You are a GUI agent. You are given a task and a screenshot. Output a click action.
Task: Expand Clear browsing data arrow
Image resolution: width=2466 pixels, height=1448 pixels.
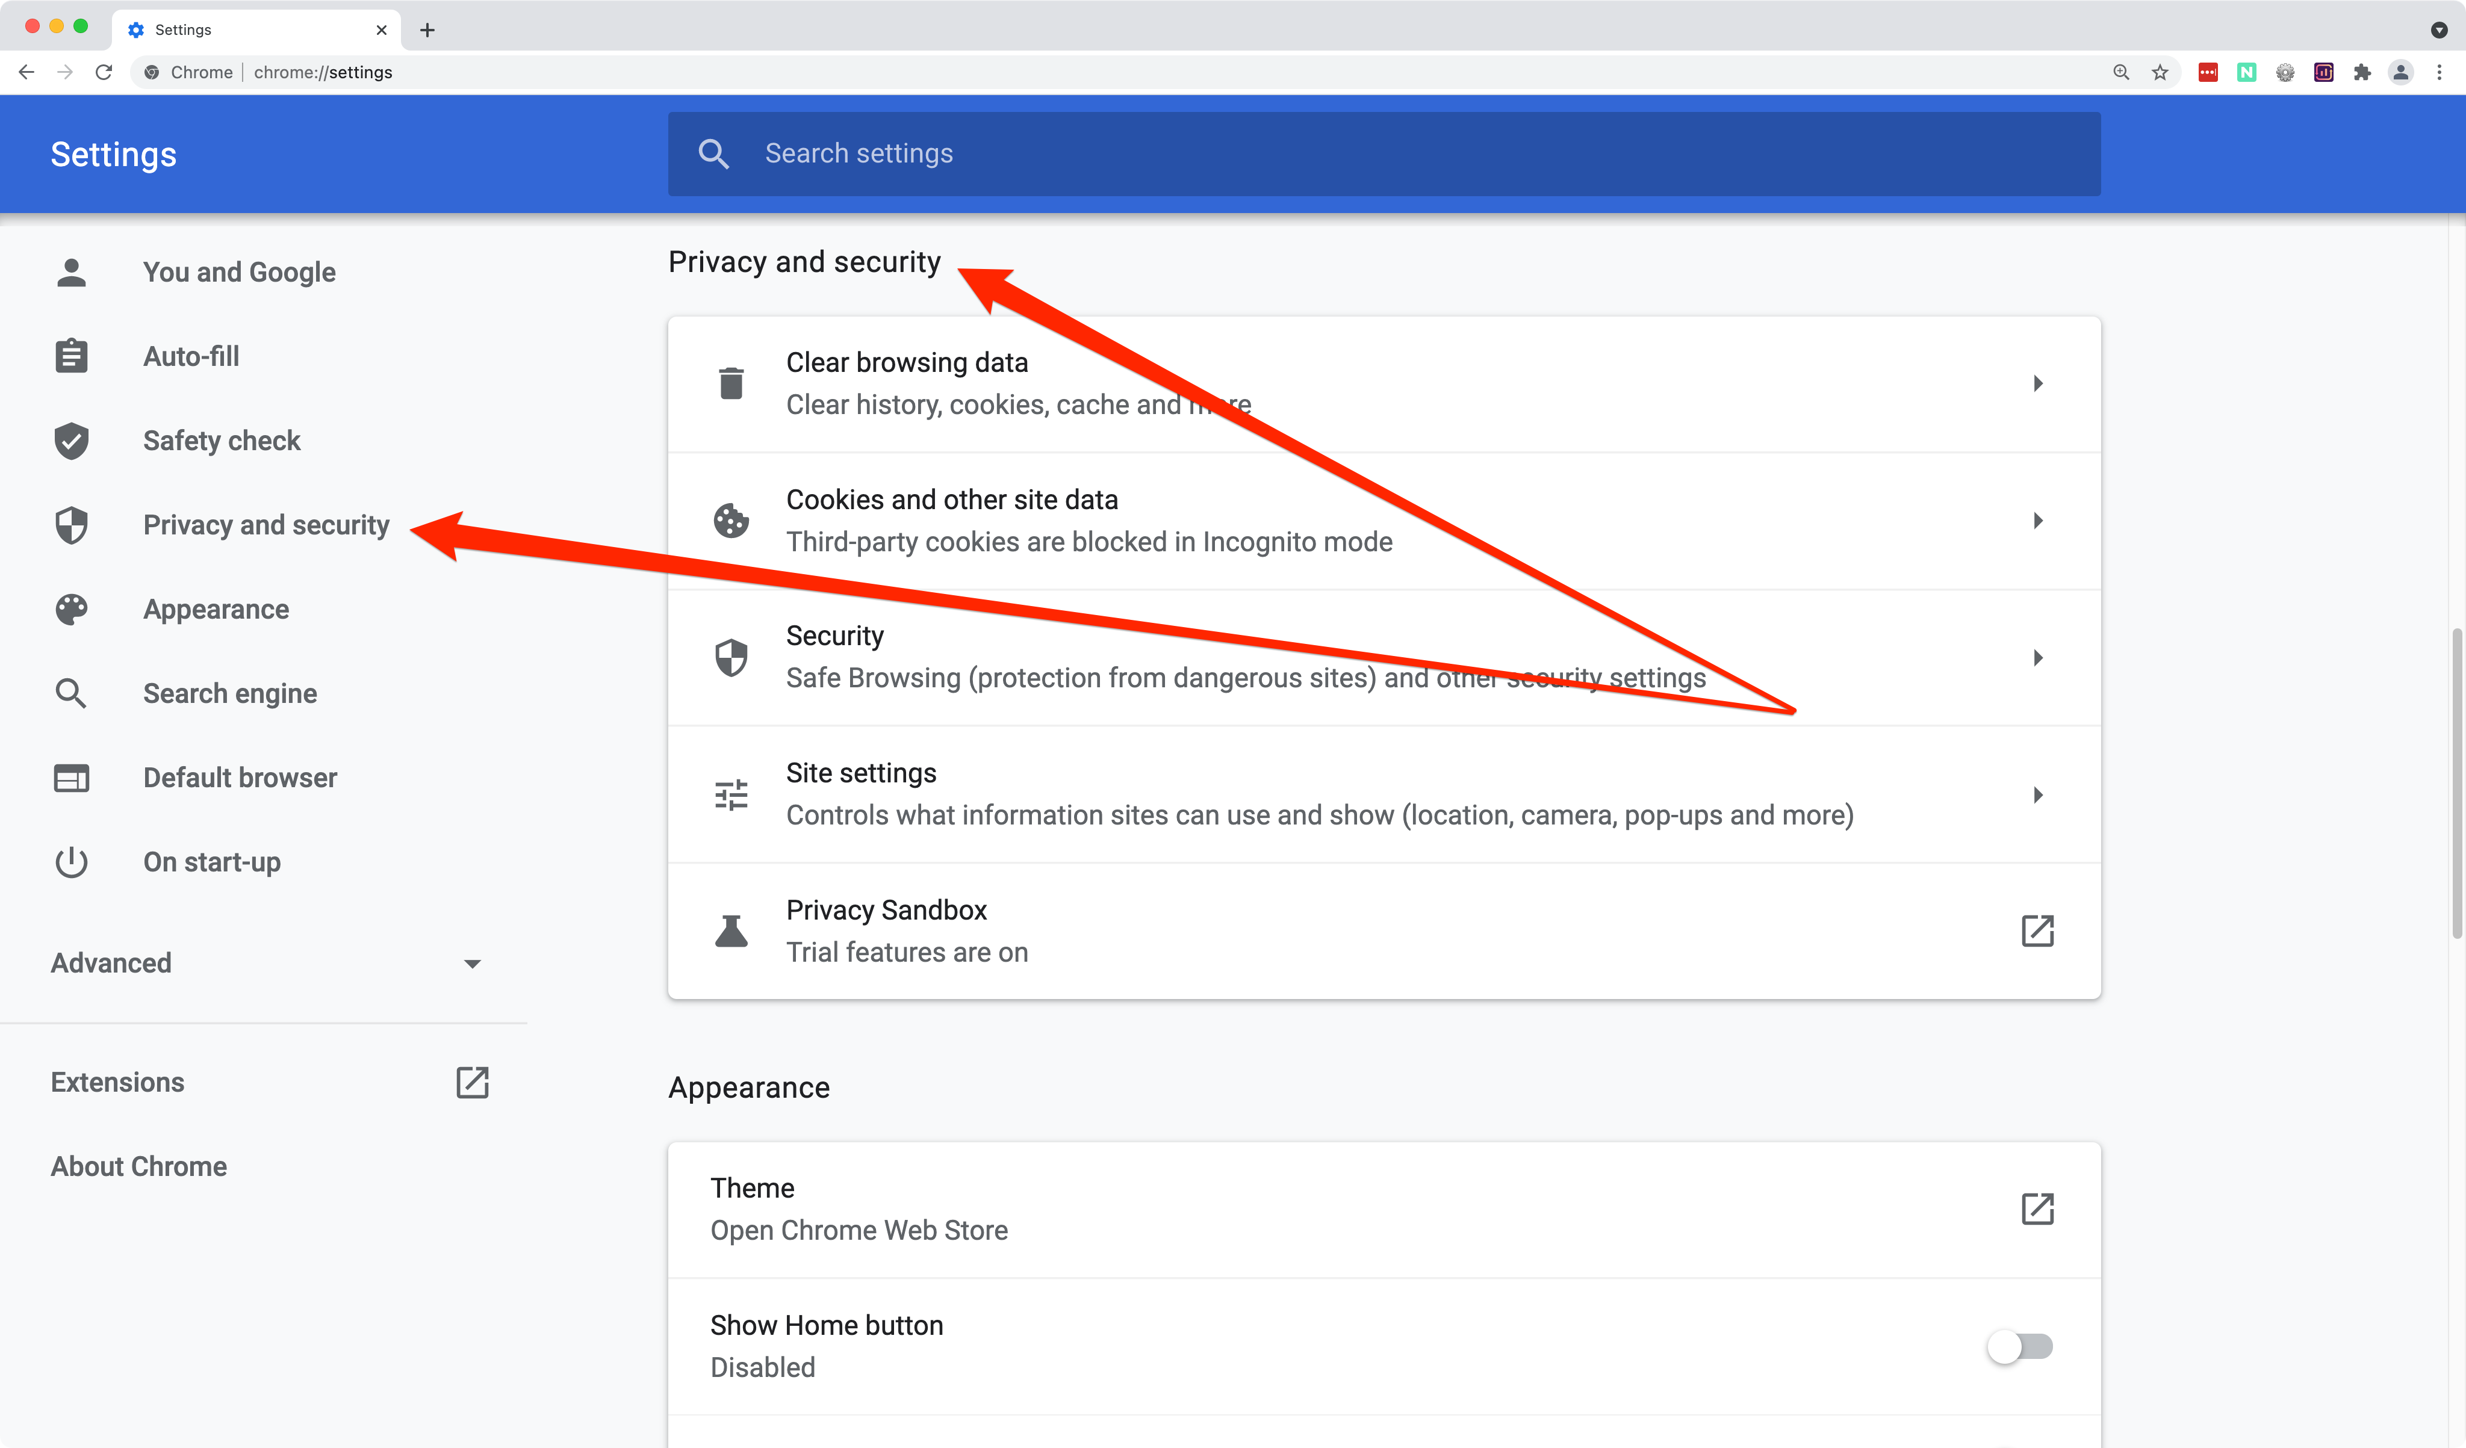pos(2037,383)
